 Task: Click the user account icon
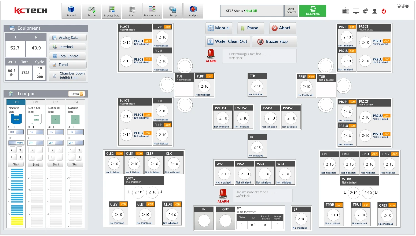pos(374,11)
